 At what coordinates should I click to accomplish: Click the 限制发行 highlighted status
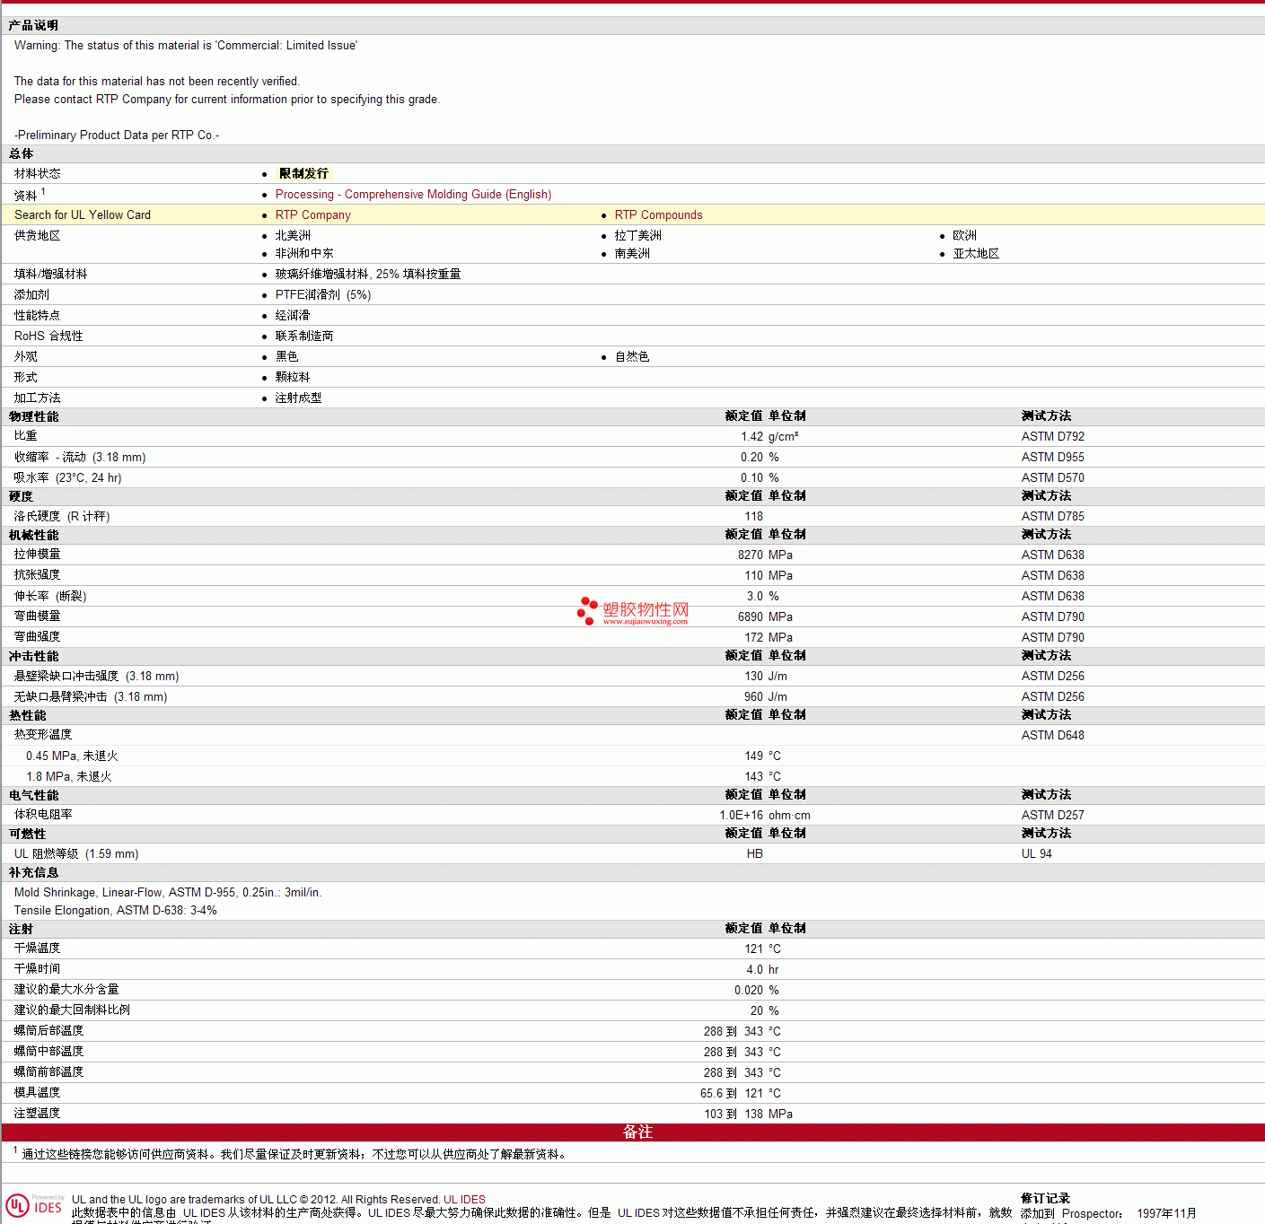click(304, 174)
